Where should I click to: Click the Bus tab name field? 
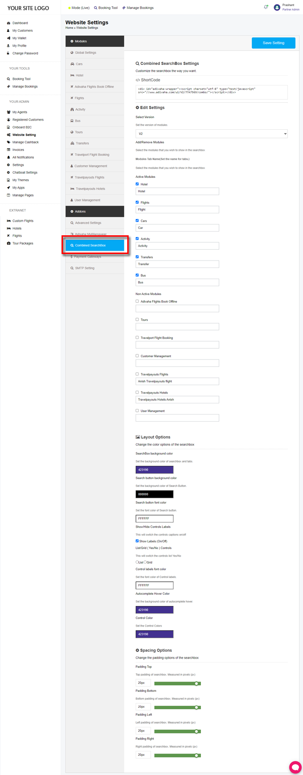pos(177,282)
